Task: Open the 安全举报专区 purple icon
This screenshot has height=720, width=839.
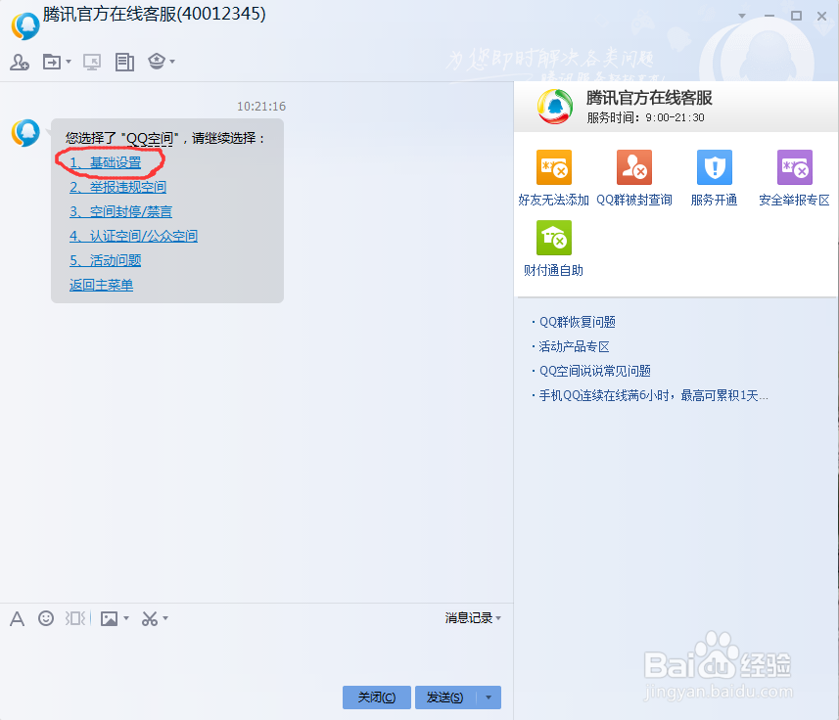Action: (x=795, y=167)
